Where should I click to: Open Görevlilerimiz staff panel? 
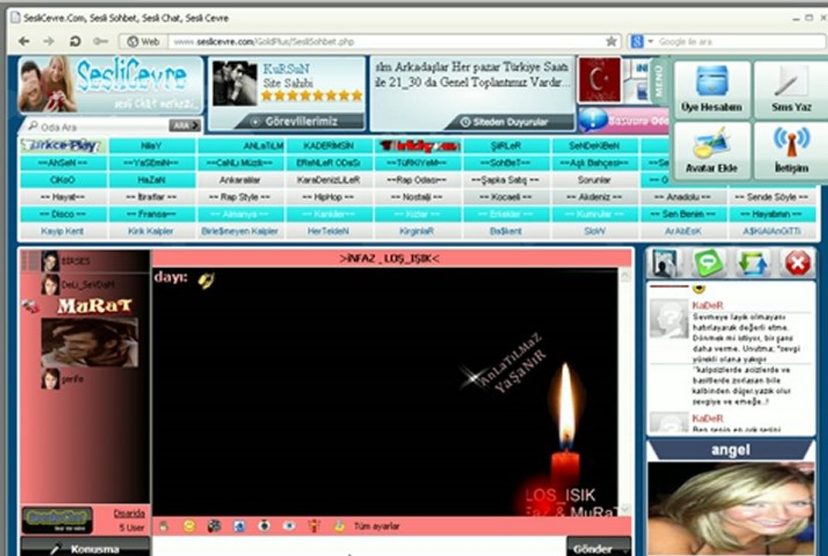301,121
